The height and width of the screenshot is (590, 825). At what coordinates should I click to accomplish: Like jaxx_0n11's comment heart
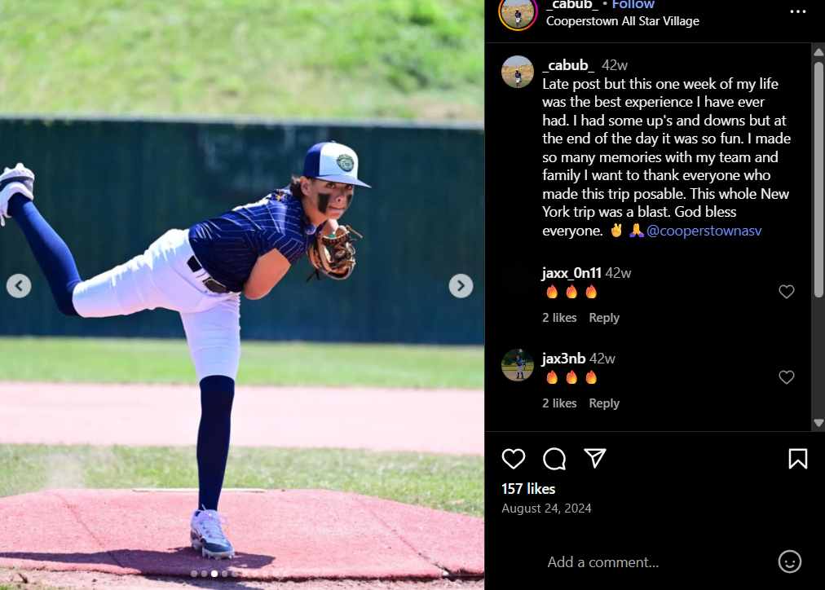pyautogui.click(x=786, y=291)
